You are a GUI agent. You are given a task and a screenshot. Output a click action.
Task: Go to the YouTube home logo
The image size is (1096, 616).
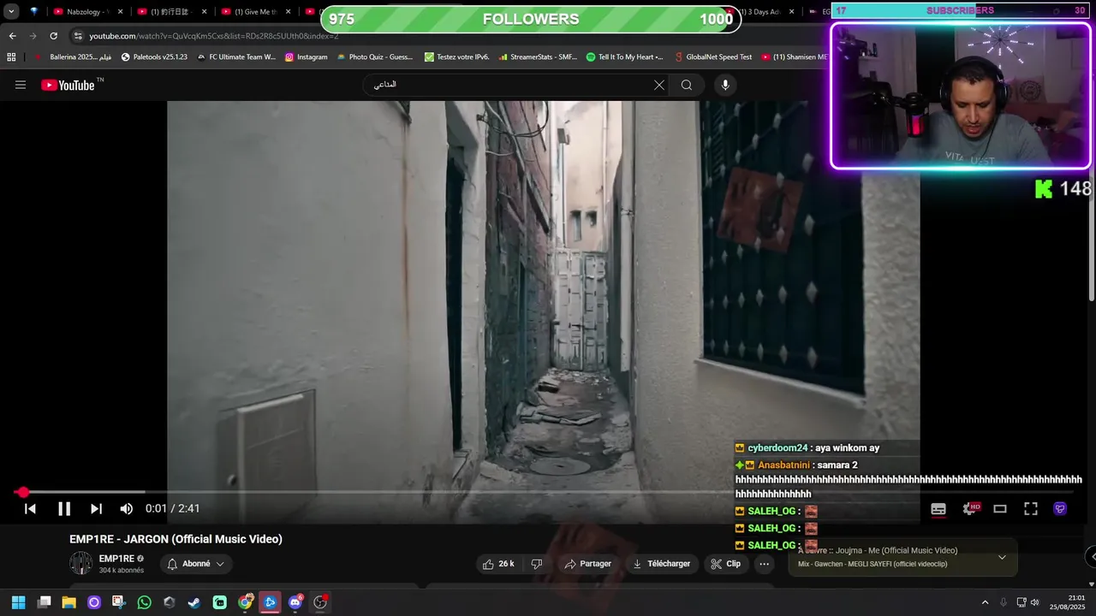coord(68,85)
